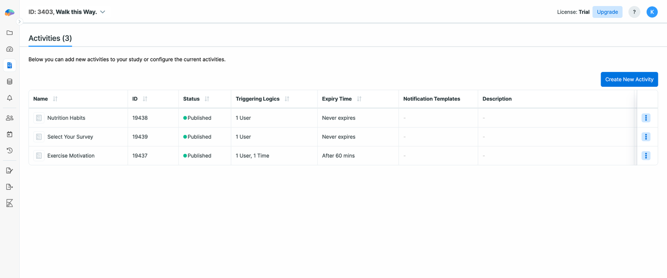This screenshot has height=278, width=667.
Task: Click the Create New Activity button
Action: pyautogui.click(x=629, y=79)
